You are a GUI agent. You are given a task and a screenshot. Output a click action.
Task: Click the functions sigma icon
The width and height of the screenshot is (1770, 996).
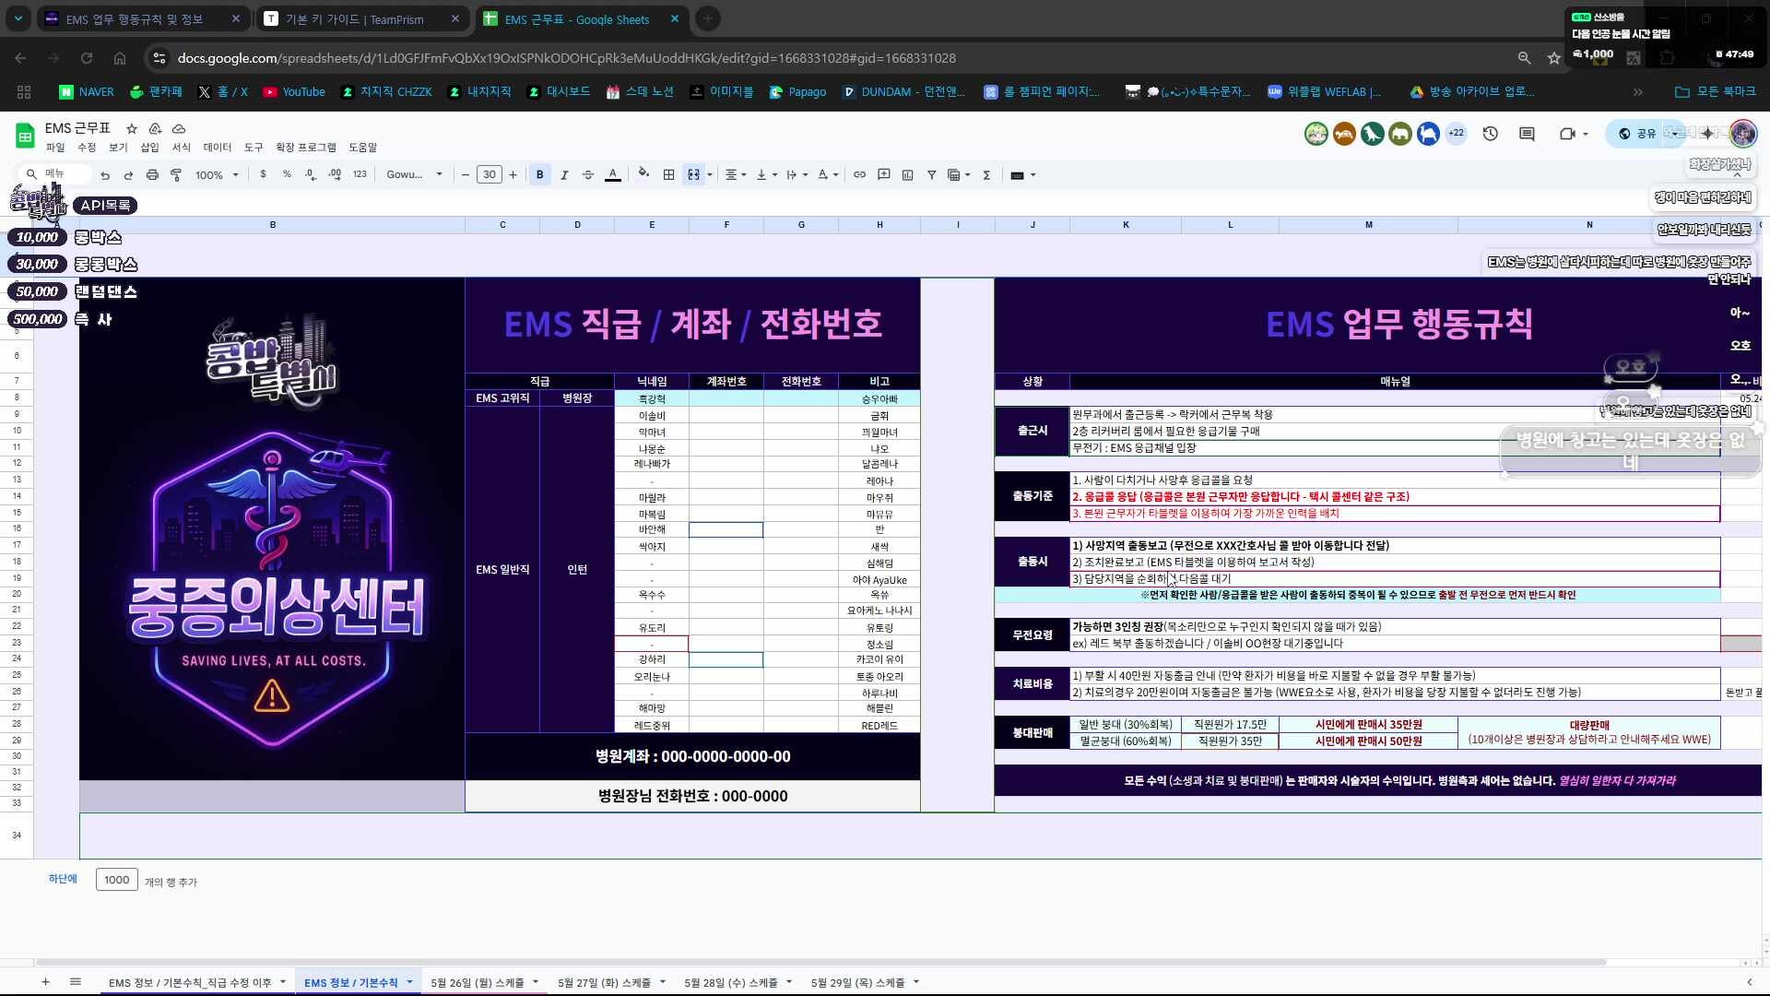pos(986,174)
